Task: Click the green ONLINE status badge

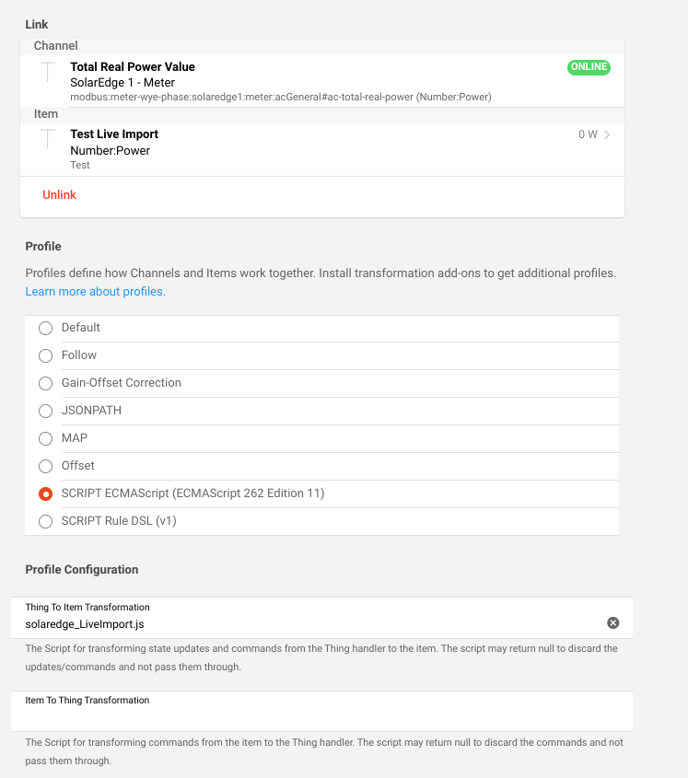Action: [x=589, y=67]
